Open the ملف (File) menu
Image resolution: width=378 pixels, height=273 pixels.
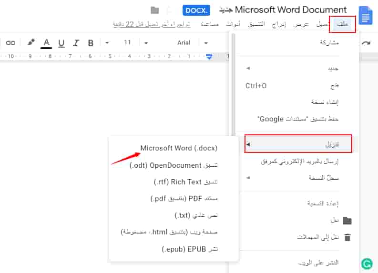click(342, 24)
